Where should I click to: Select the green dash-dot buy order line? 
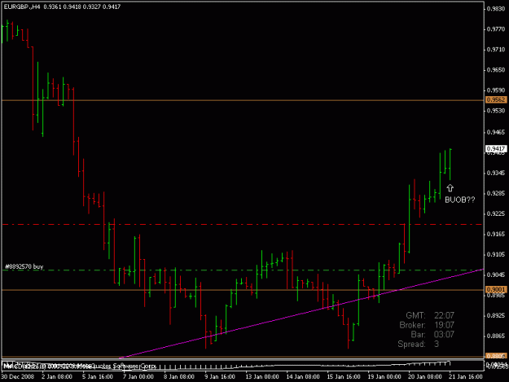[242, 270]
